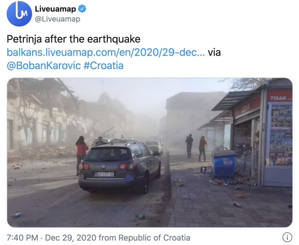This screenshot has width=299, height=245.
Task: Click the two people standing in the dusty street
Action: [196, 147]
